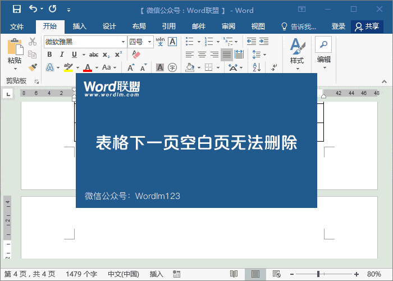Open the 样式 styles gallery

click(297, 54)
